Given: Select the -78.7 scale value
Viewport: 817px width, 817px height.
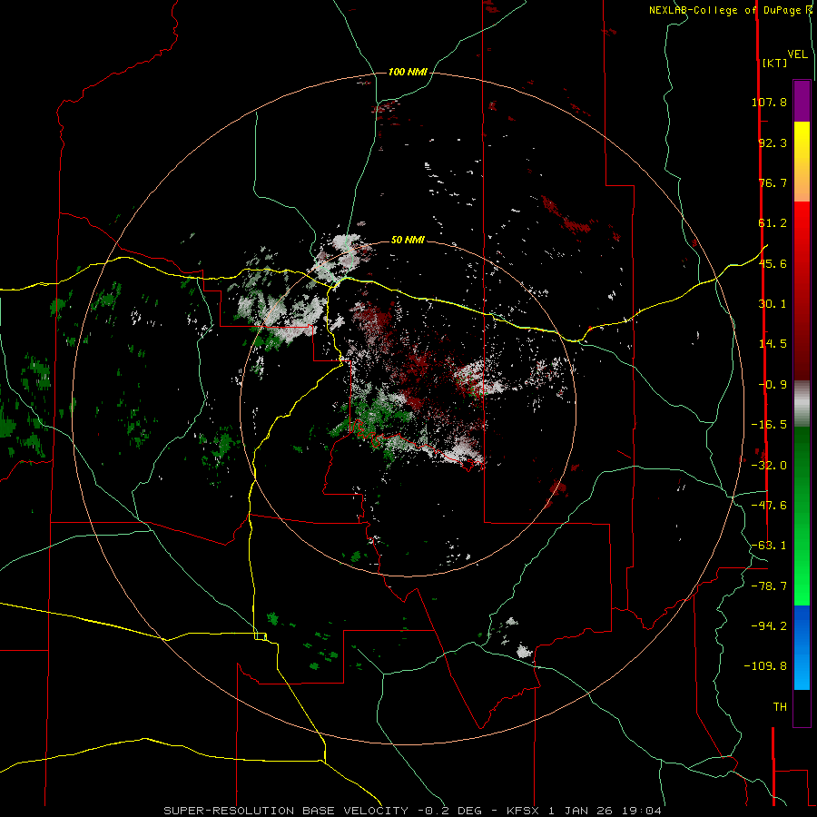Looking at the screenshot, I should pyautogui.click(x=769, y=586).
